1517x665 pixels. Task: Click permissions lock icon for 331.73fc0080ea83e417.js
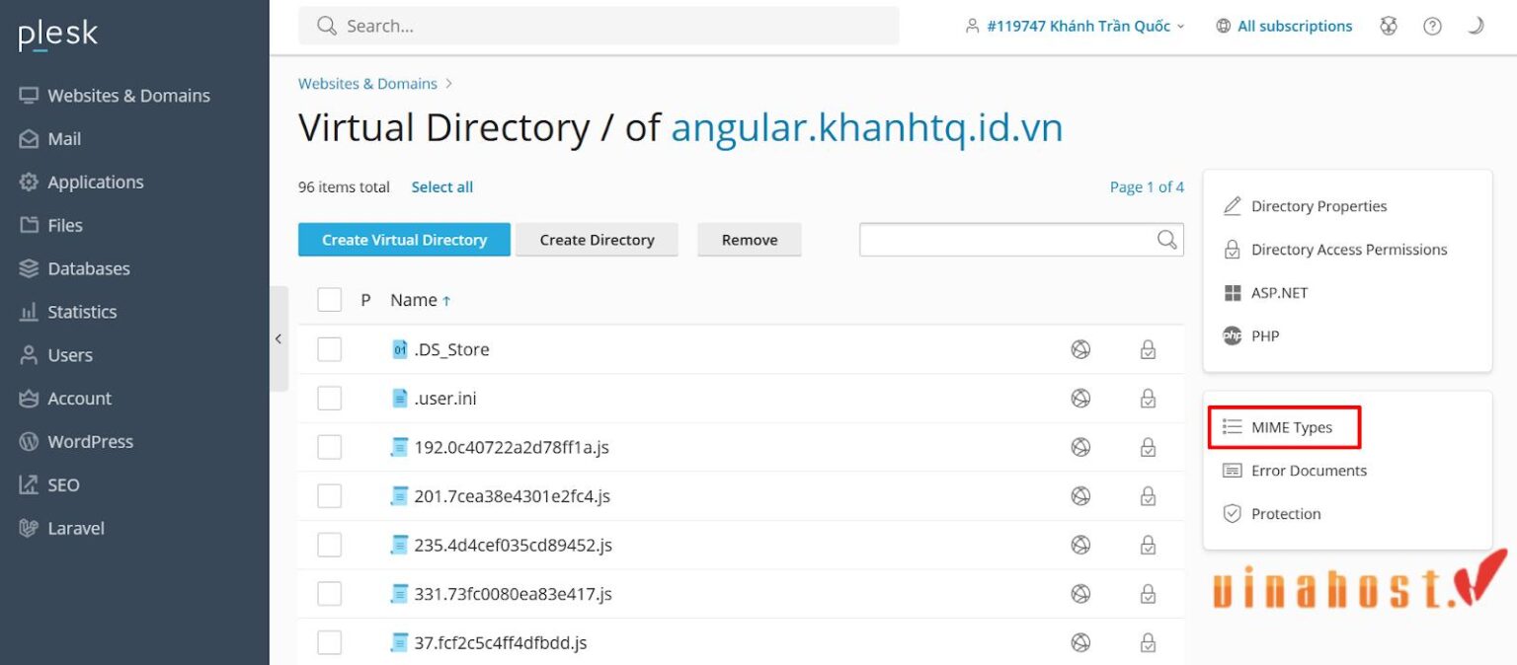tap(1148, 594)
